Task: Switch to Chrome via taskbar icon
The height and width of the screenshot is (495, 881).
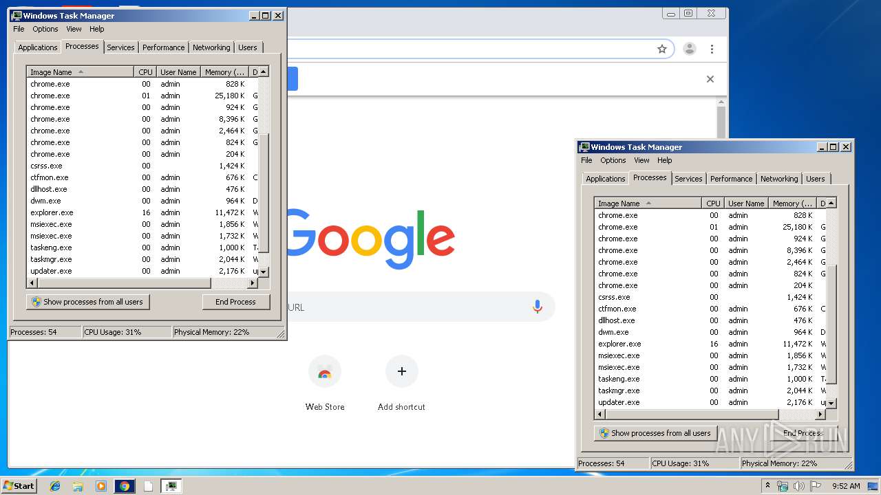Action: tap(125, 486)
